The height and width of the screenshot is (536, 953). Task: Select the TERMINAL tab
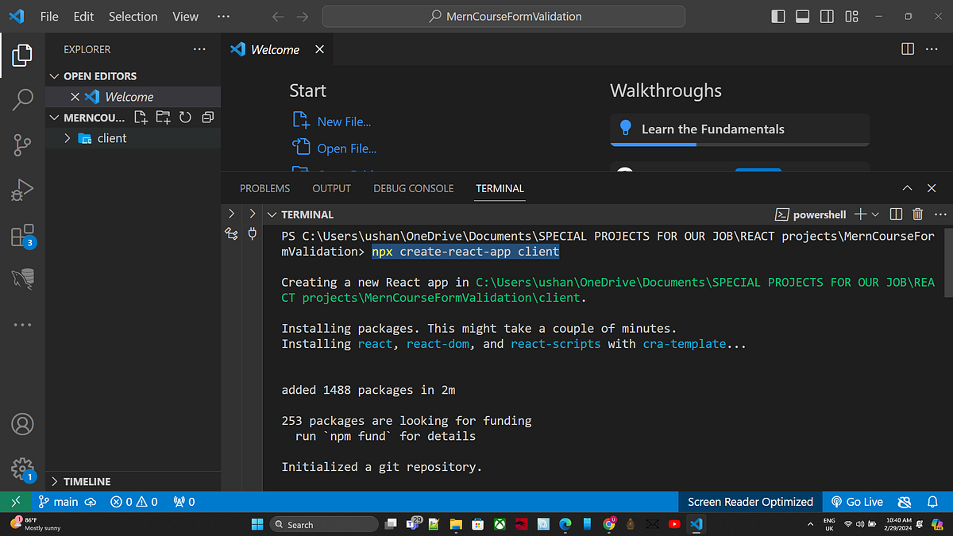click(500, 188)
